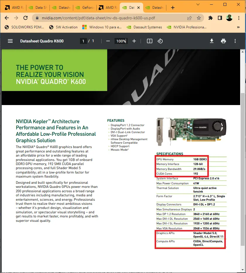This screenshot has width=246, height=273.
Task: Open the tab search dropdown arrow
Action: click(197, 5)
